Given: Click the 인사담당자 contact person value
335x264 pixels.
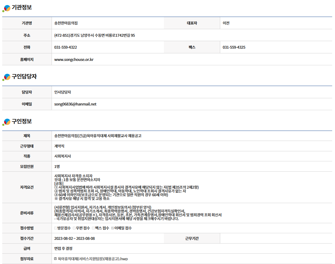Looking at the screenshot, I should point(63,92).
